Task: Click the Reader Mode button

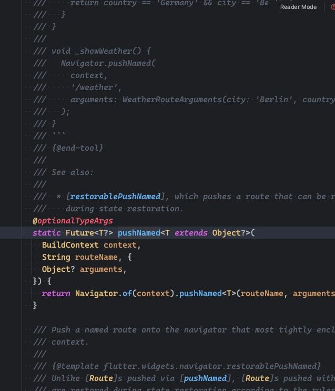Action: pos(298,7)
